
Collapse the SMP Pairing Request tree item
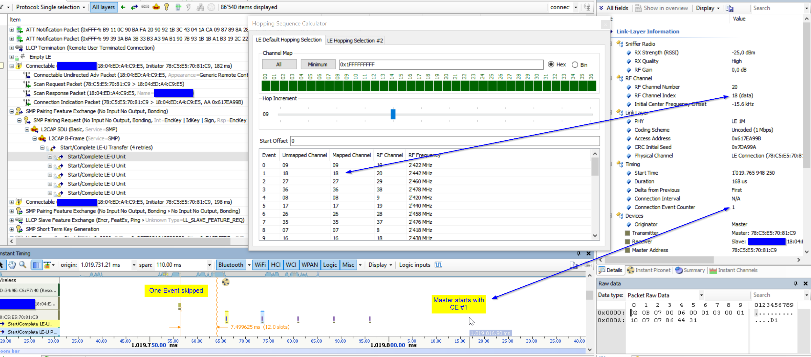point(19,120)
